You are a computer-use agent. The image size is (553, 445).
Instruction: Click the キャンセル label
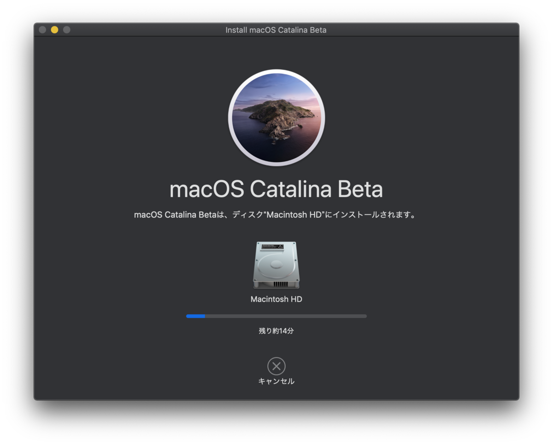tap(276, 381)
